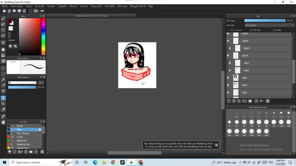The image size is (296, 166).
Task: Select the Hand pan tool
Action: click(x=3, y=122)
